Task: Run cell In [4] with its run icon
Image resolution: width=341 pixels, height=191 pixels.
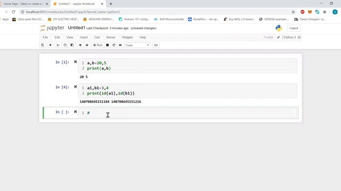Action: click(76, 87)
